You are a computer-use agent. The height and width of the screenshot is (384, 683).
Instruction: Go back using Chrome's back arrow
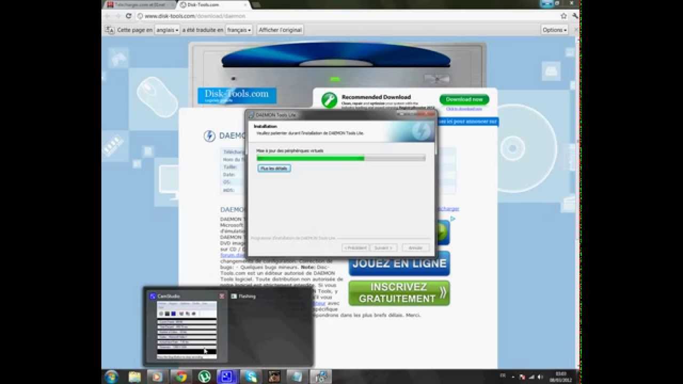click(108, 16)
